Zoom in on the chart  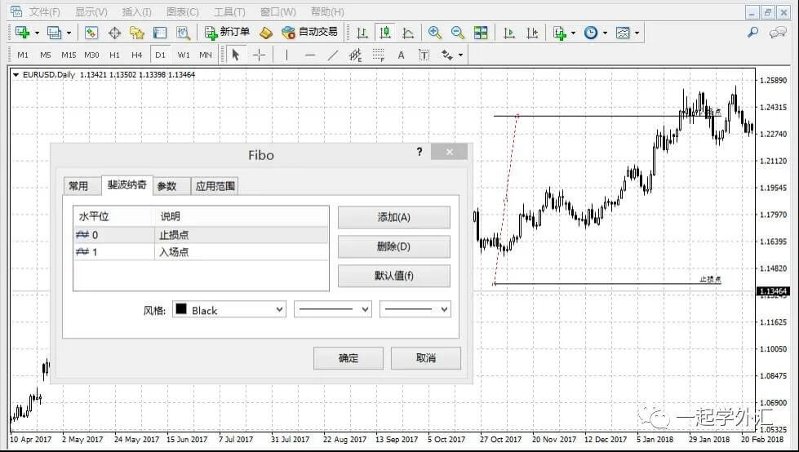tap(435, 33)
